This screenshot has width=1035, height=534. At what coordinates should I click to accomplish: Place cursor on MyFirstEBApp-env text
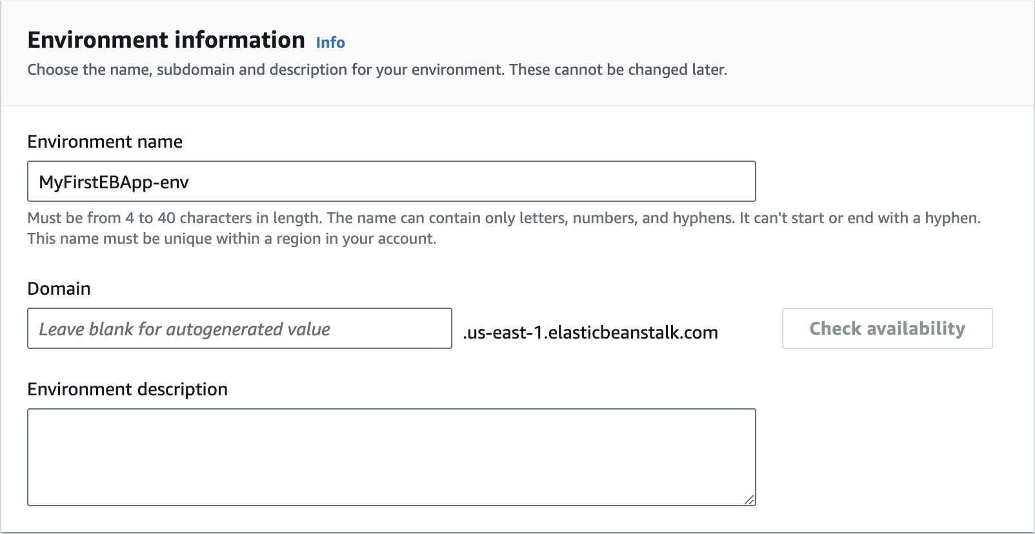[x=114, y=183]
